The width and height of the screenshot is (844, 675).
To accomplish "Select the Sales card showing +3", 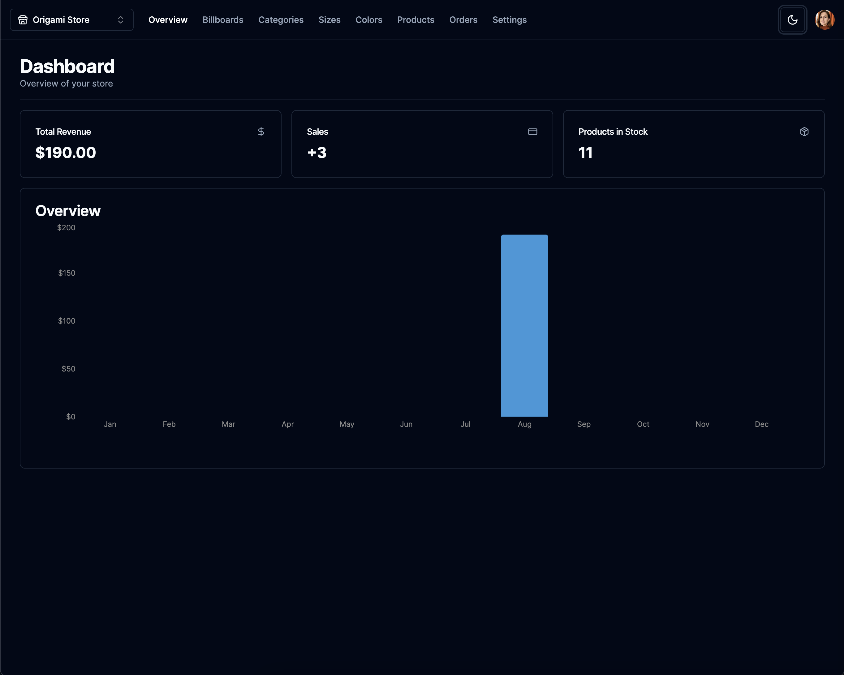I will pos(422,144).
